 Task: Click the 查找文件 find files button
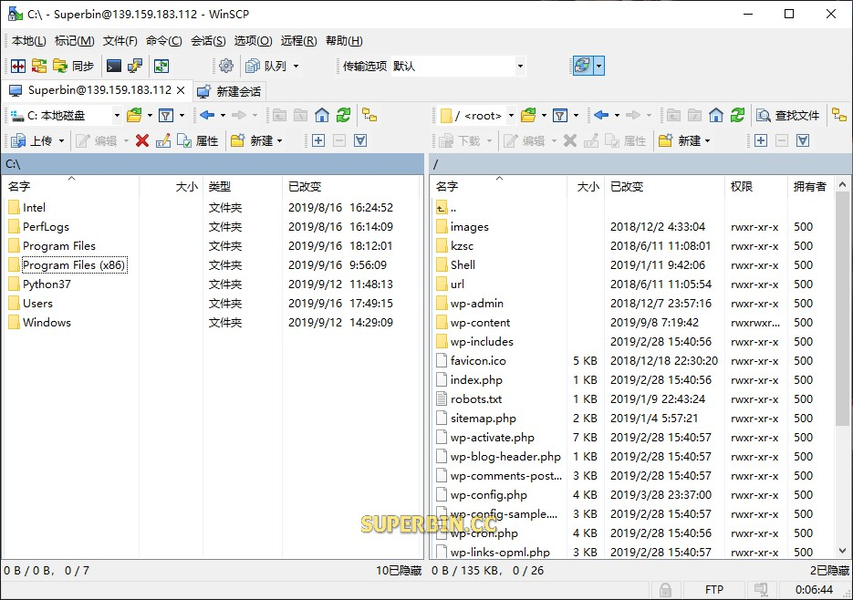787,115
